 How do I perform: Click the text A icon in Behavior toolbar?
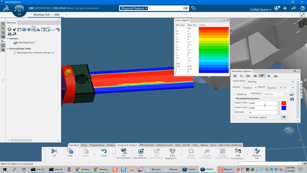tap(38, 29)
